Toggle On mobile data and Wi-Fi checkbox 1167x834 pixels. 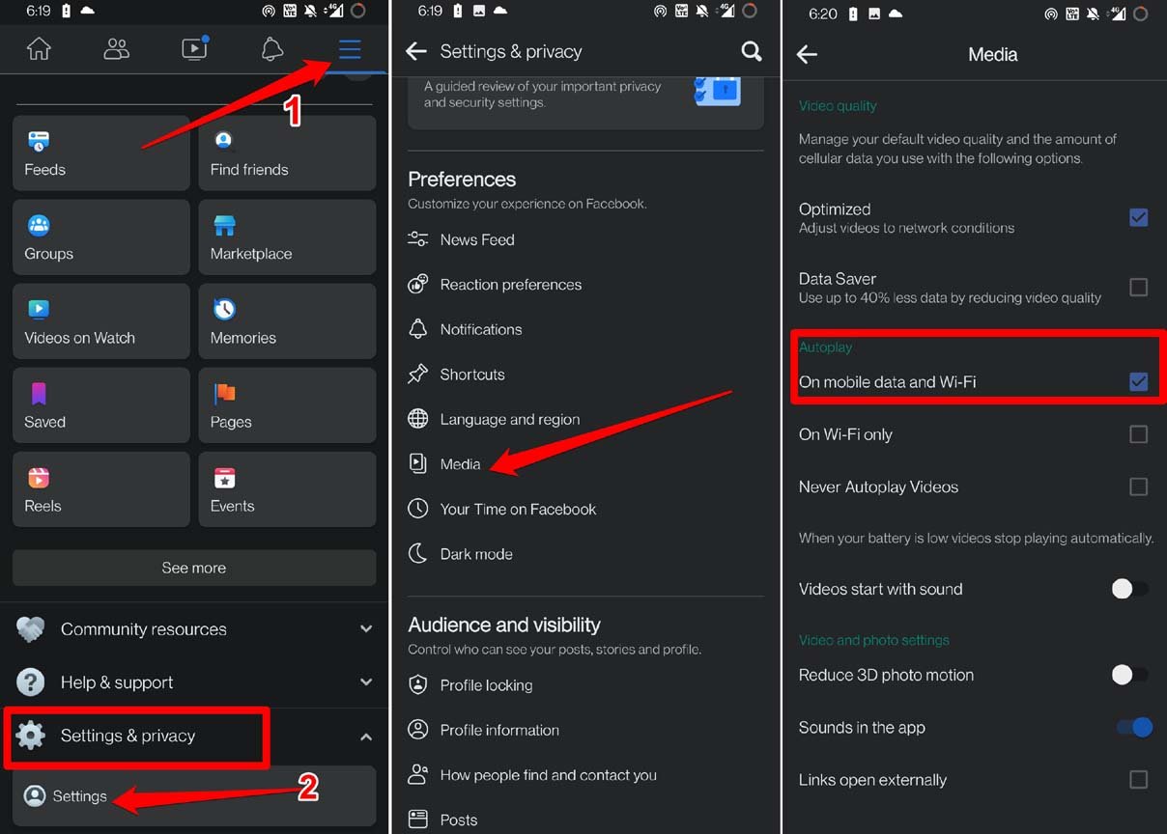click(x=1138, y=381)
